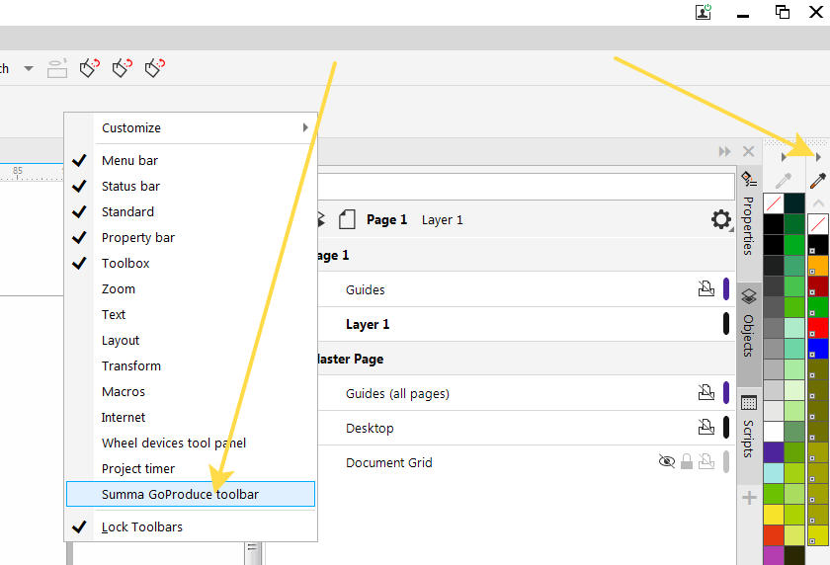Click the purple color bar of Guides layer
This screenshot has width=830, height=565.
(x=725, y=289)
